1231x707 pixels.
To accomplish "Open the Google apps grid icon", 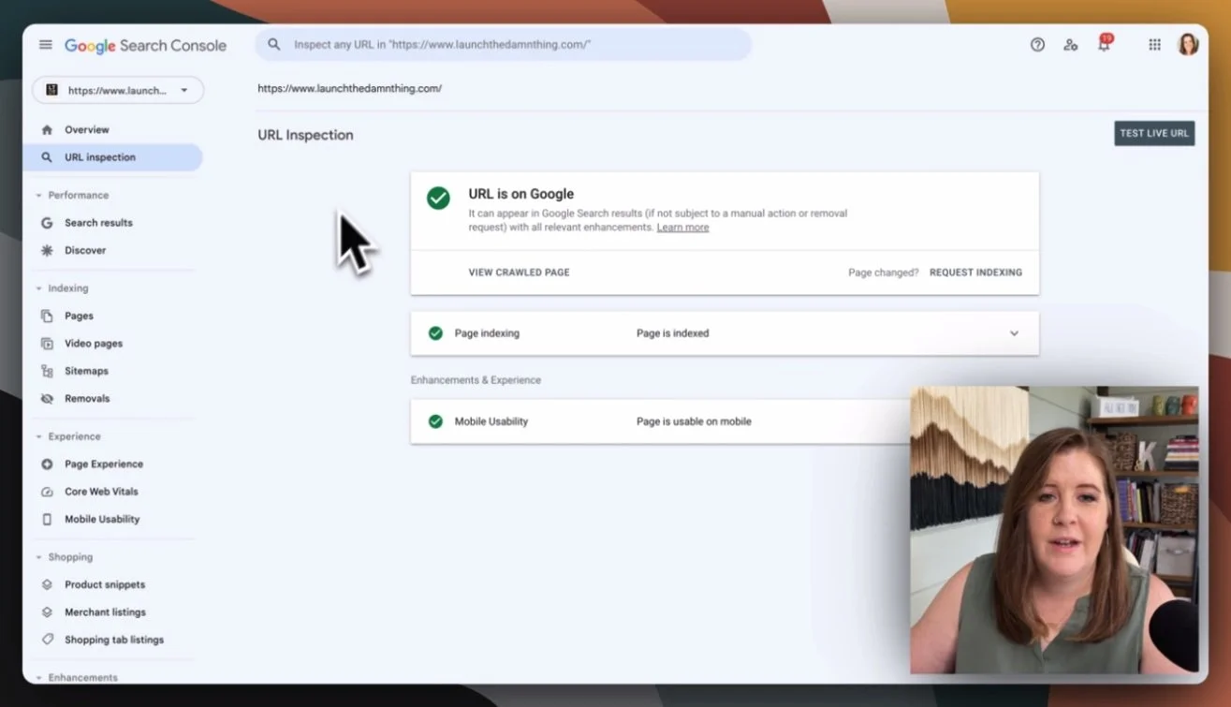I will click(x=1155, y=44).
